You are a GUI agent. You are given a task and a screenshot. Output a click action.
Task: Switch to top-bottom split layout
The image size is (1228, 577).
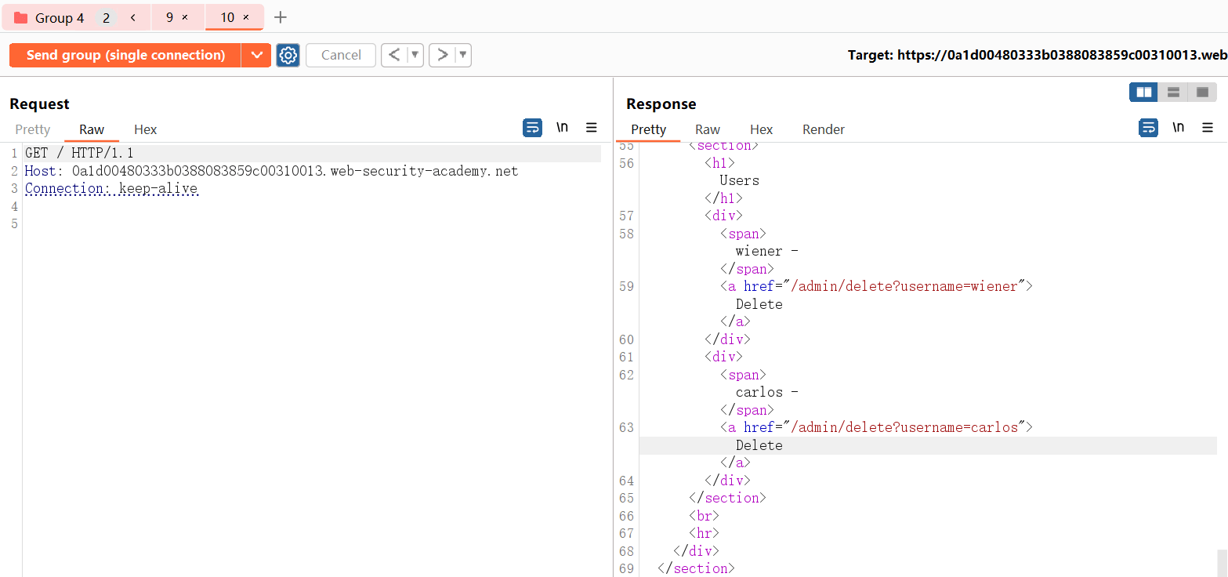pyautogui.click(x=1173, y=93)
